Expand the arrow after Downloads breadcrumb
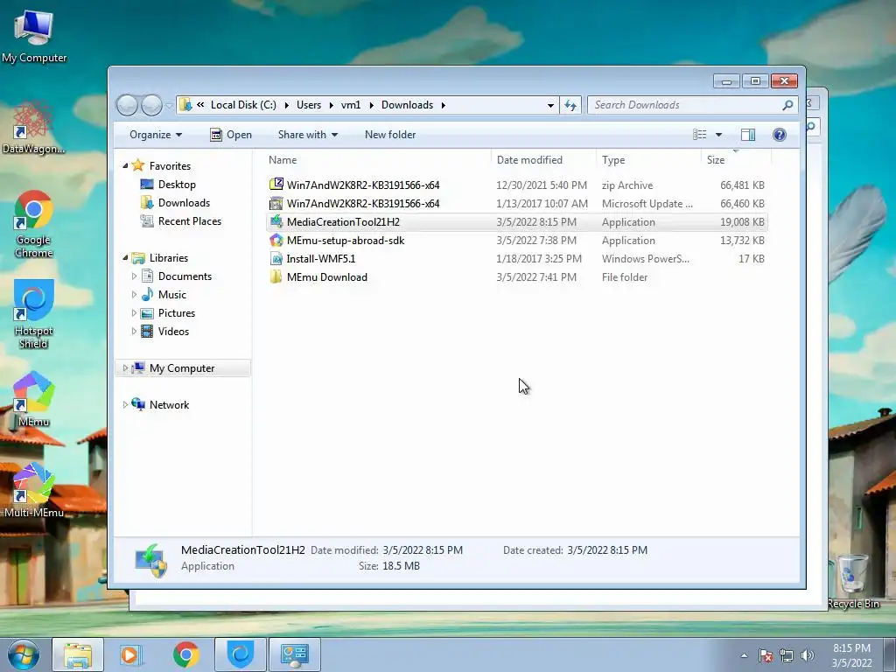Viewport: 896px width, 672px height. click(x=444, y=105)
